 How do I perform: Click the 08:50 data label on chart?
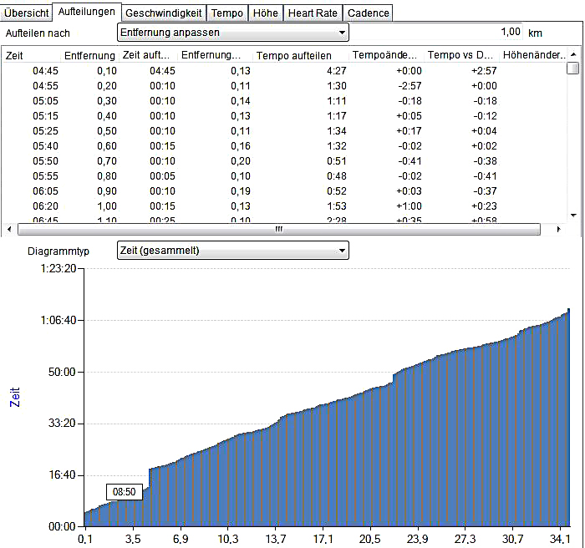click(125, 492)
